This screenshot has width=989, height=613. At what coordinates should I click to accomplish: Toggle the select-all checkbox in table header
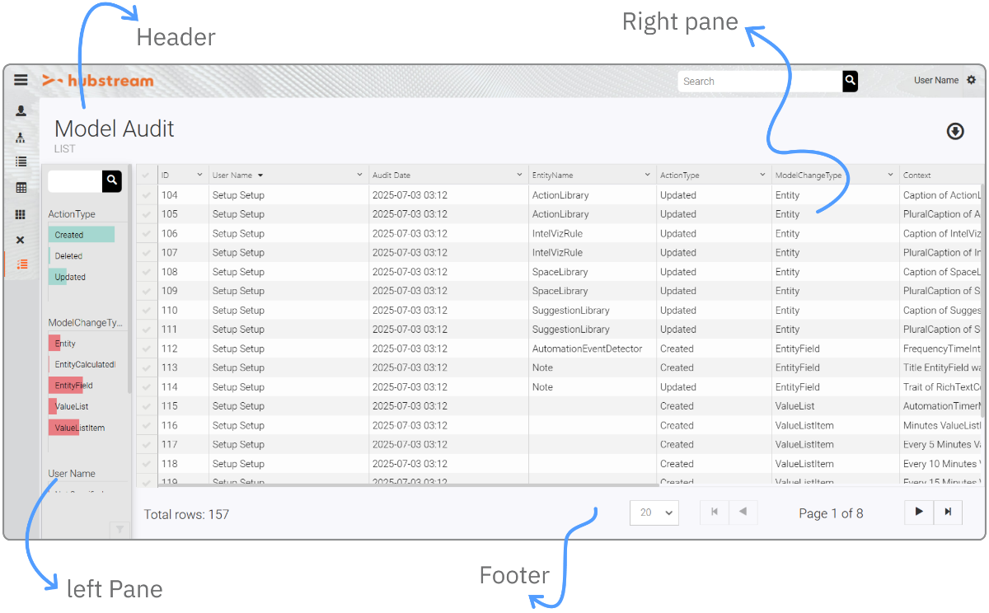click(x=147, y=175)
